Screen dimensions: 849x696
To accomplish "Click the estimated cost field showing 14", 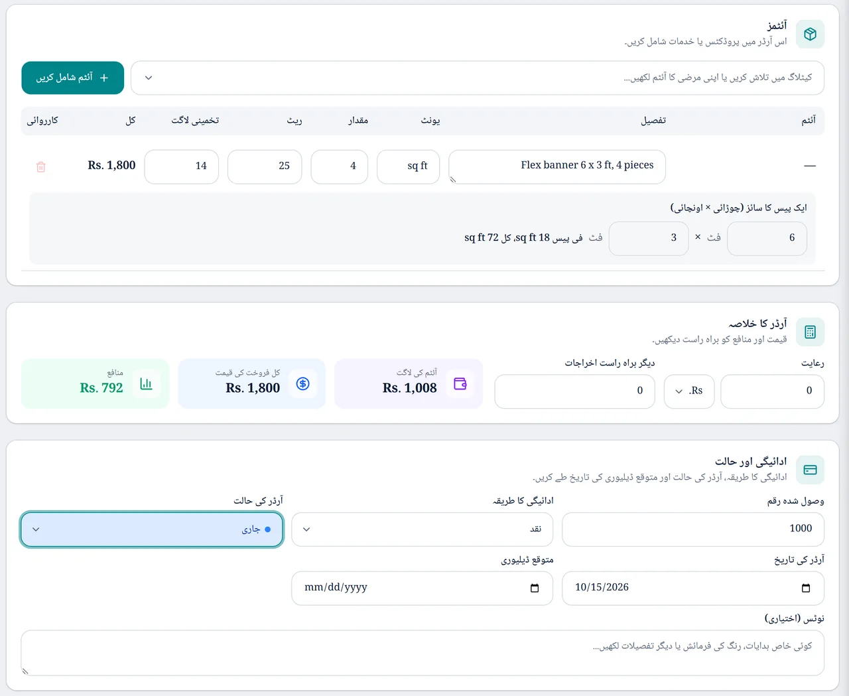I will click(182, 167).
